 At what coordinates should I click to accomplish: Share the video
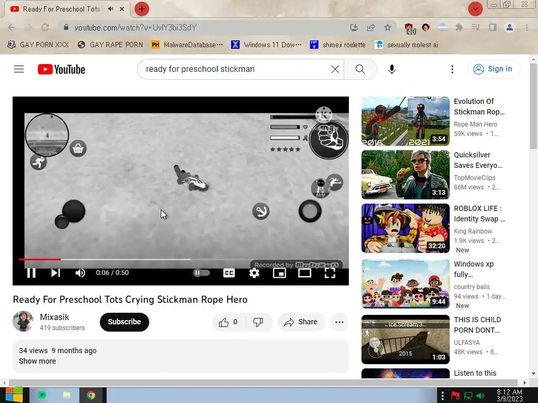[x=301, y=322]
